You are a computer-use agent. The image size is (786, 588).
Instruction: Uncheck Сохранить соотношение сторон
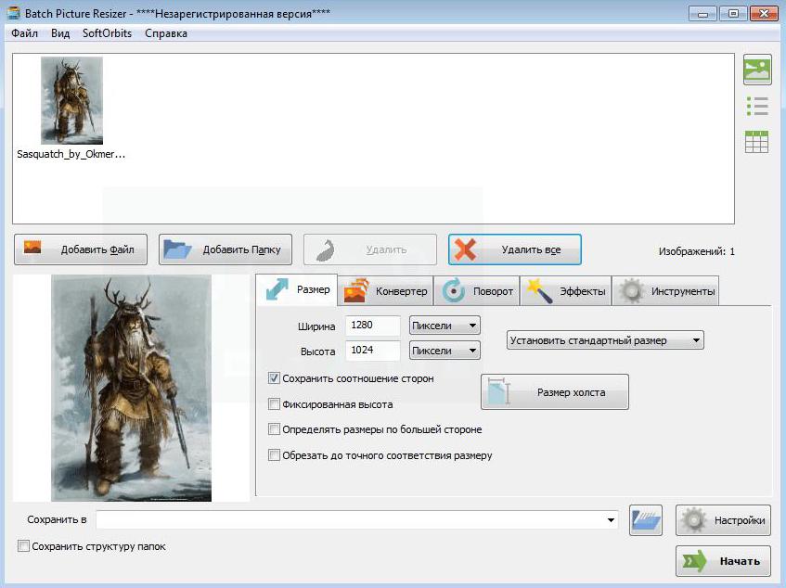coord(274,378)
